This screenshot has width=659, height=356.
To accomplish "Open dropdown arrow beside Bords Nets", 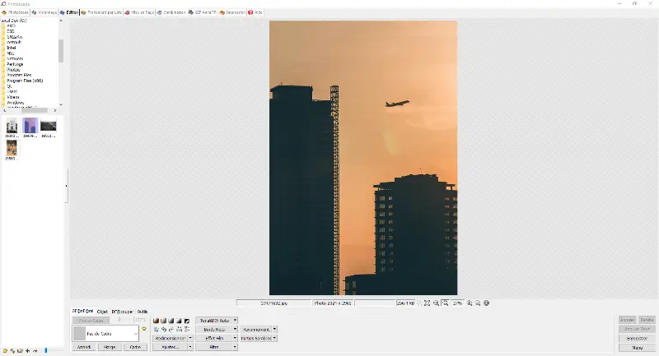I will coord(235,329).
